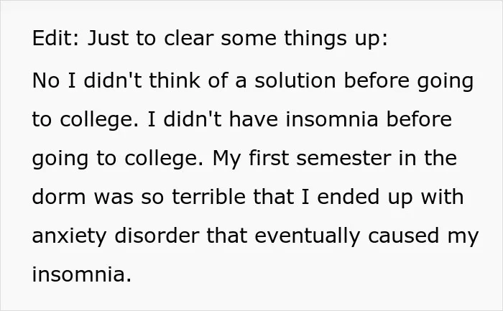503x311 pixels.
Task: Select the word "disorder"
Action: coord(157,236)
